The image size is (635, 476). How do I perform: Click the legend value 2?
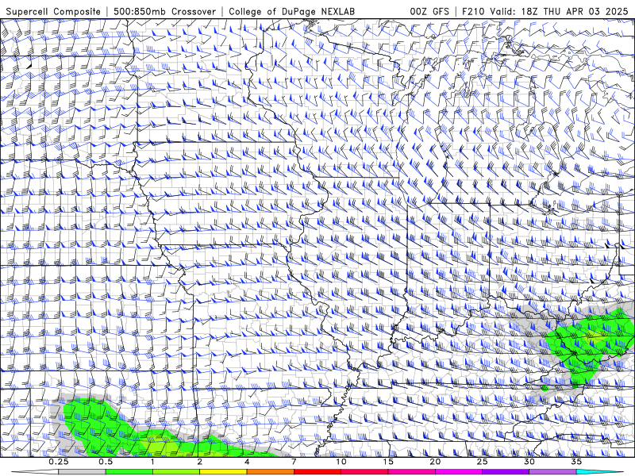(x=200, y=462)
